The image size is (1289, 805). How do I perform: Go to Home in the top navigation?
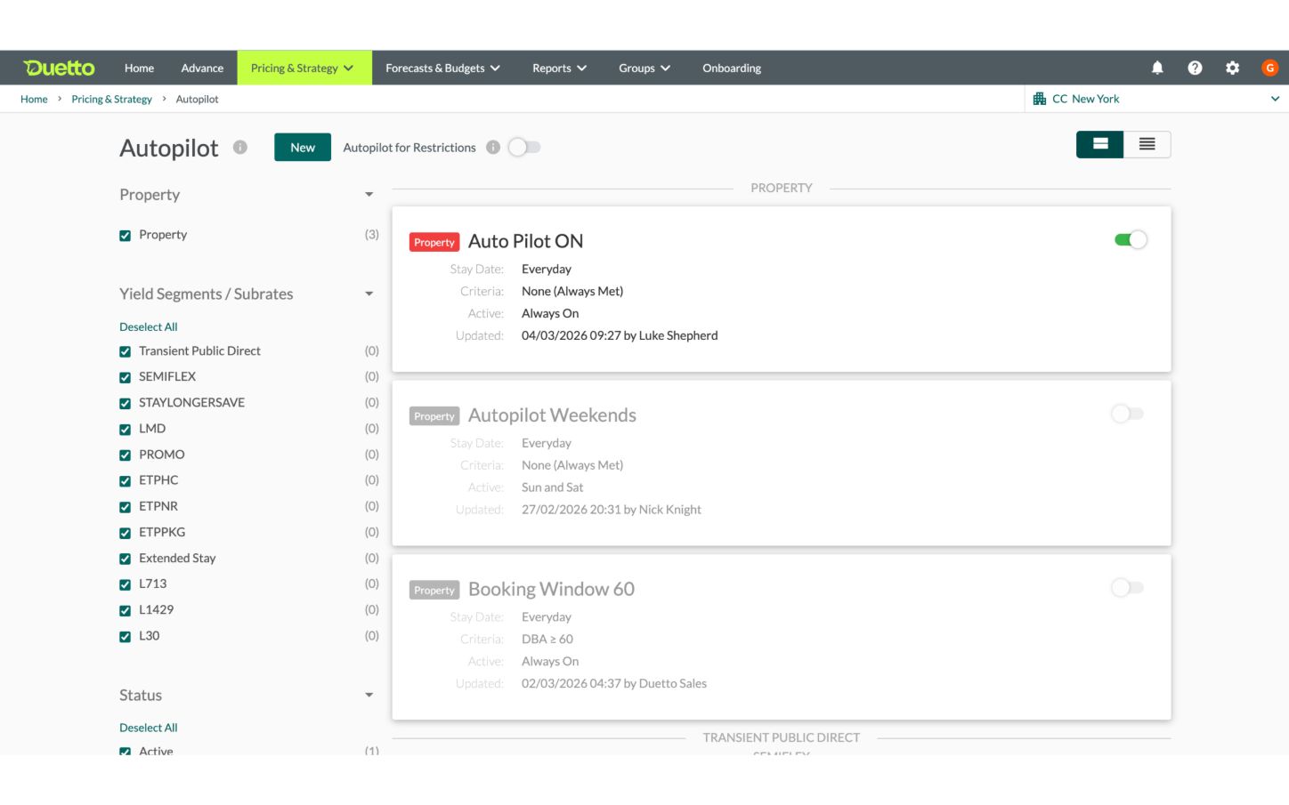pyautogui.click(x=139, y=68)
